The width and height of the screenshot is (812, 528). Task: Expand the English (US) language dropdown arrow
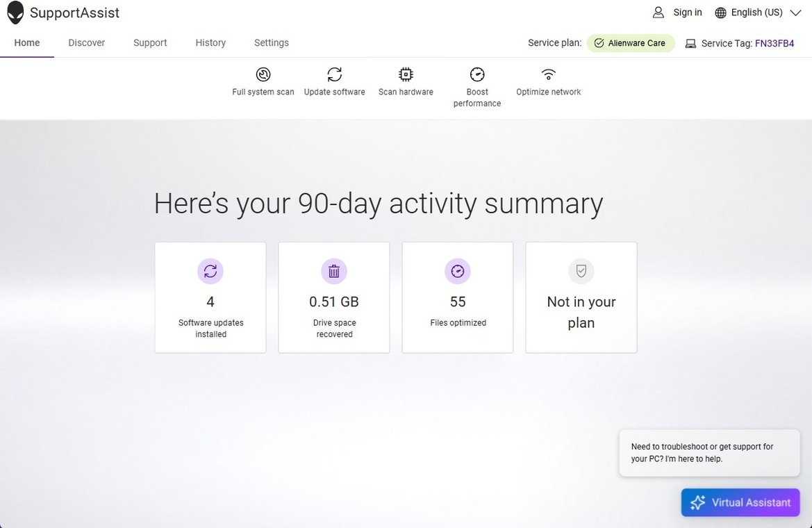tap(795, 13)
